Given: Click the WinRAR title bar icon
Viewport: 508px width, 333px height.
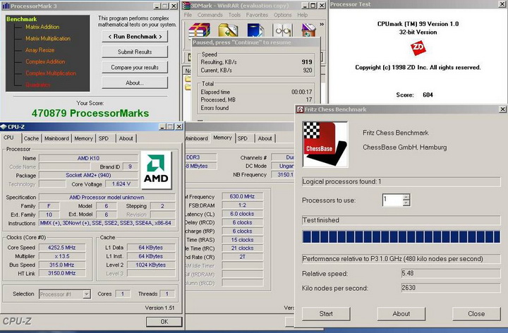Looking at the screenshot, I should click(186, 6).
